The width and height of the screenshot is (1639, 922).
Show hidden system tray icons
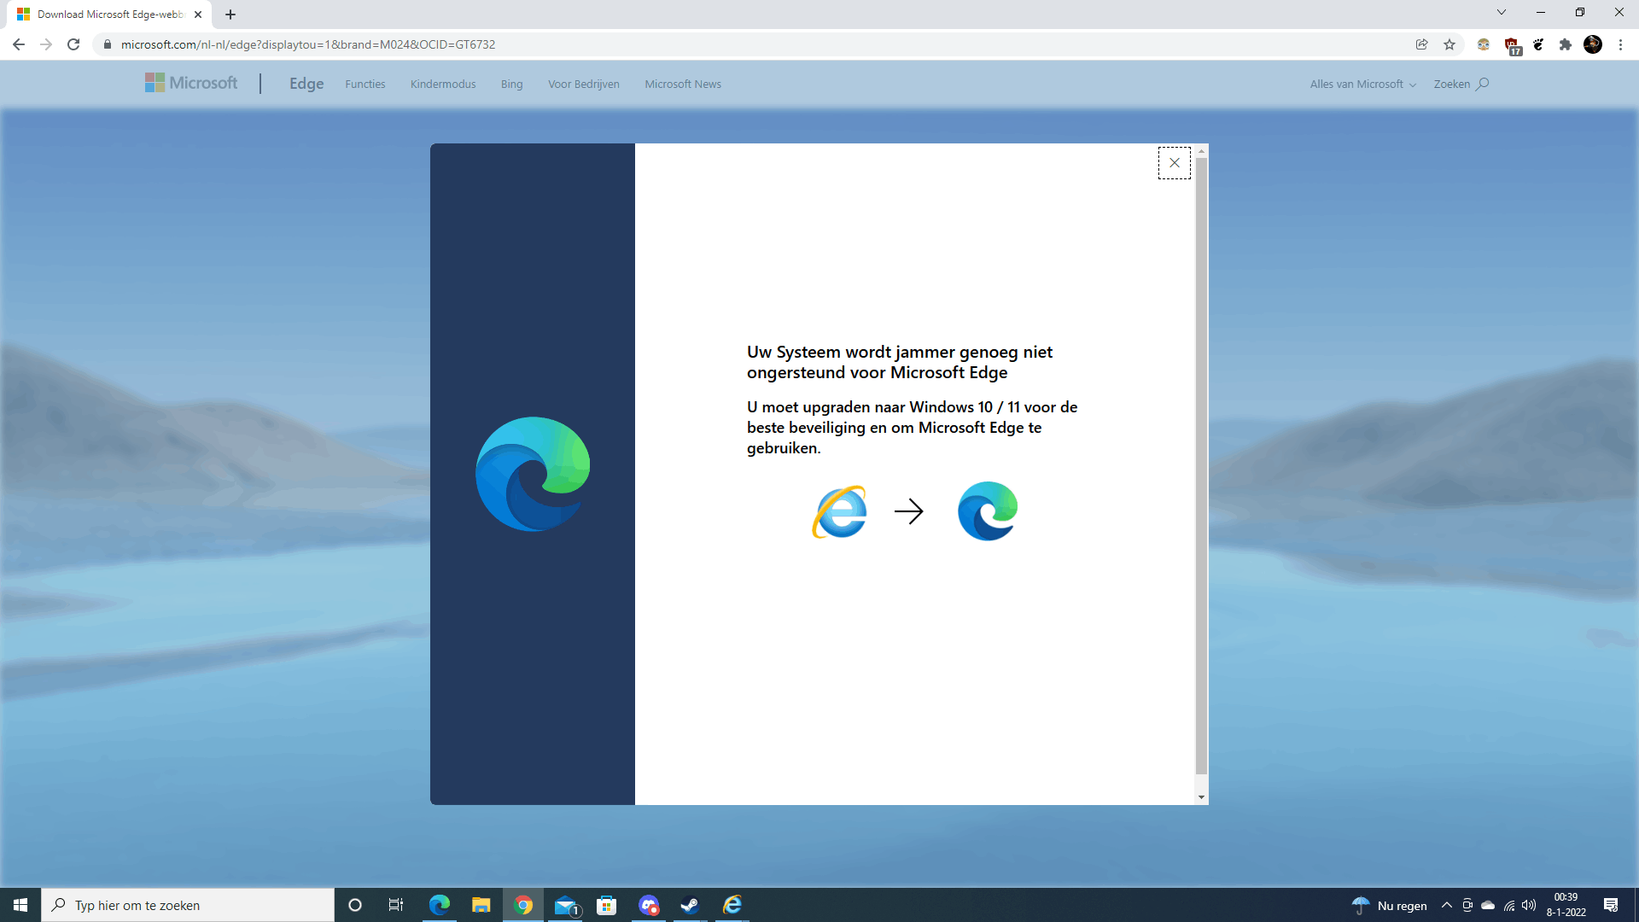[1446, 905]
